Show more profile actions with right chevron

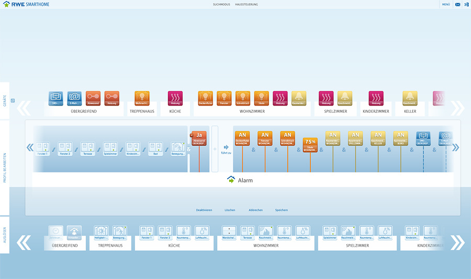point(456,148)
